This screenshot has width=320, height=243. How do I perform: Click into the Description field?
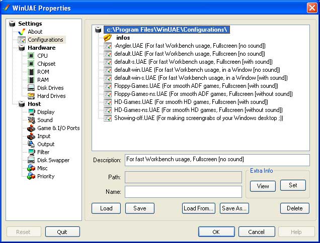(x=217, y=160)
